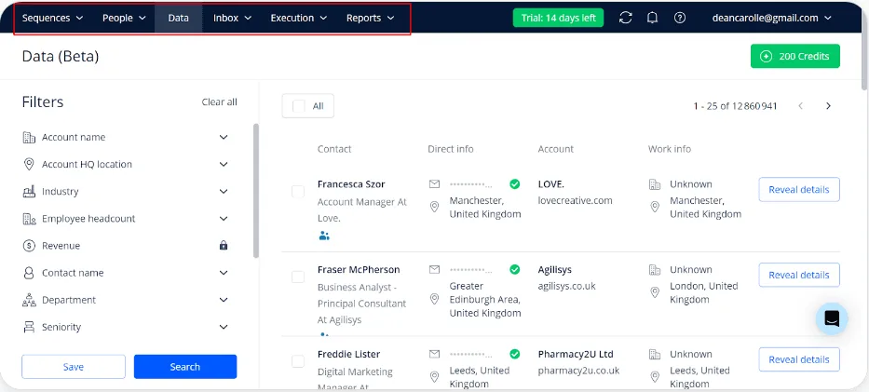Tick the checkbox beside Fraser McPherson

point(298,277)
